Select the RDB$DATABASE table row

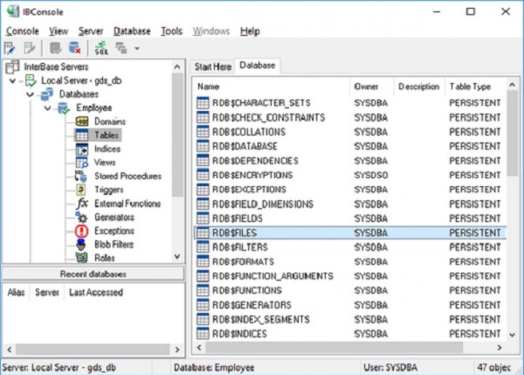pyautogui.click(x=350, y=146)
